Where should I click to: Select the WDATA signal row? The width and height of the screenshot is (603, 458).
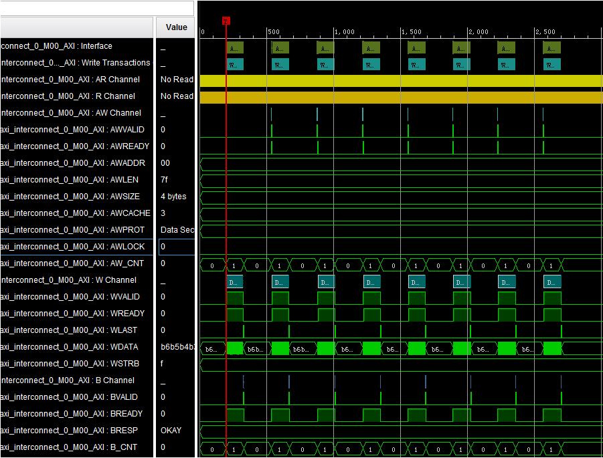coord(77,347)
